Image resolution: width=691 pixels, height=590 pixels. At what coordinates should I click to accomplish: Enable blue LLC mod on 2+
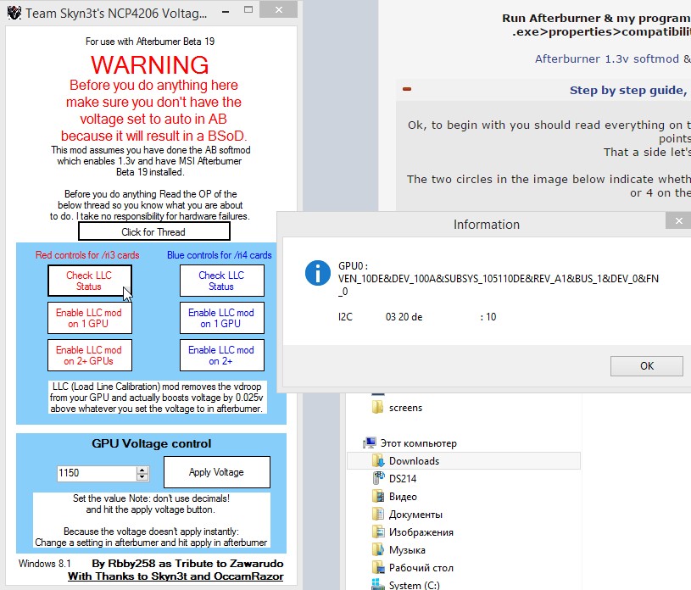click(221, 355)
